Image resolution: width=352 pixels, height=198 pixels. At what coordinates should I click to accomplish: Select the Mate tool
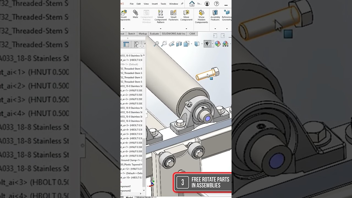(x=135, y=14)
